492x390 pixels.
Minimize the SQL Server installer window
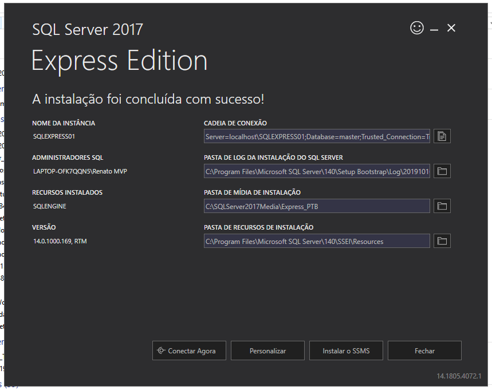434,27
